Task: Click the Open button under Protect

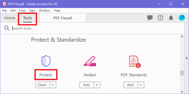Action: 43,85
